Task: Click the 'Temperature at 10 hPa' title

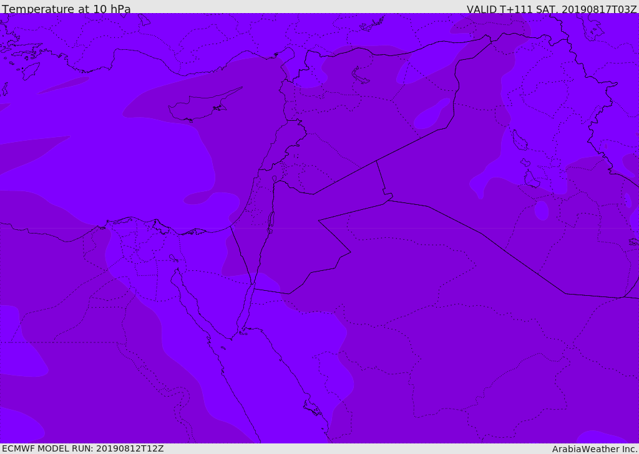Action: pyautogui.click(x=66, y=9)
